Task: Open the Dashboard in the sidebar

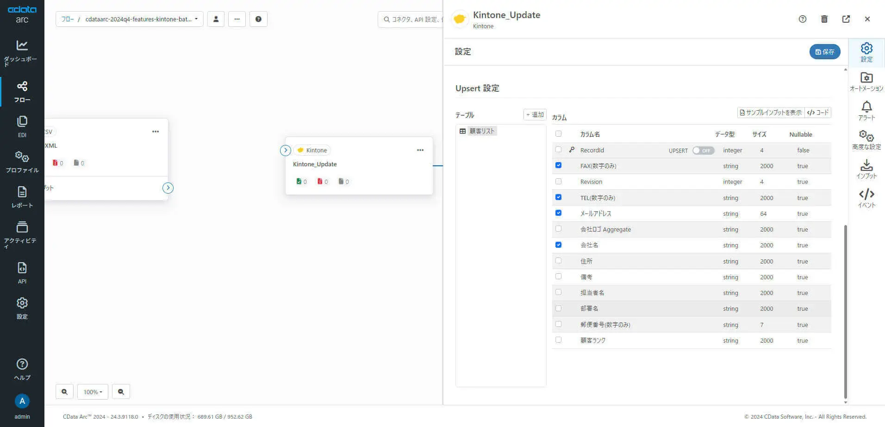Action: (22, 53)
